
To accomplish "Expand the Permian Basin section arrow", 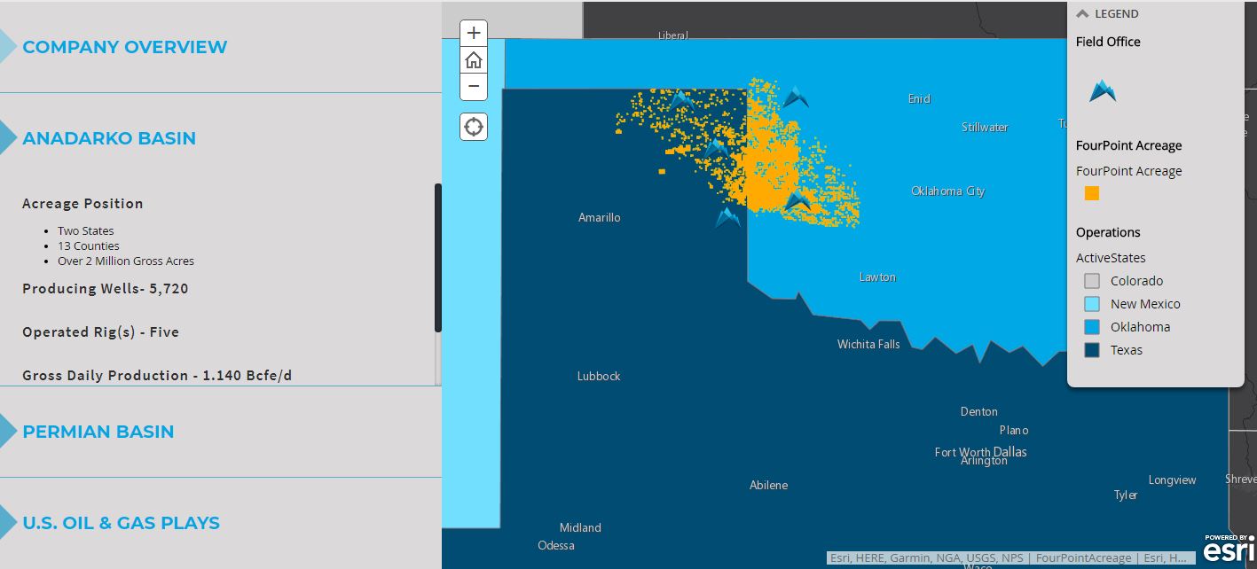I will [x=7, y=432].
